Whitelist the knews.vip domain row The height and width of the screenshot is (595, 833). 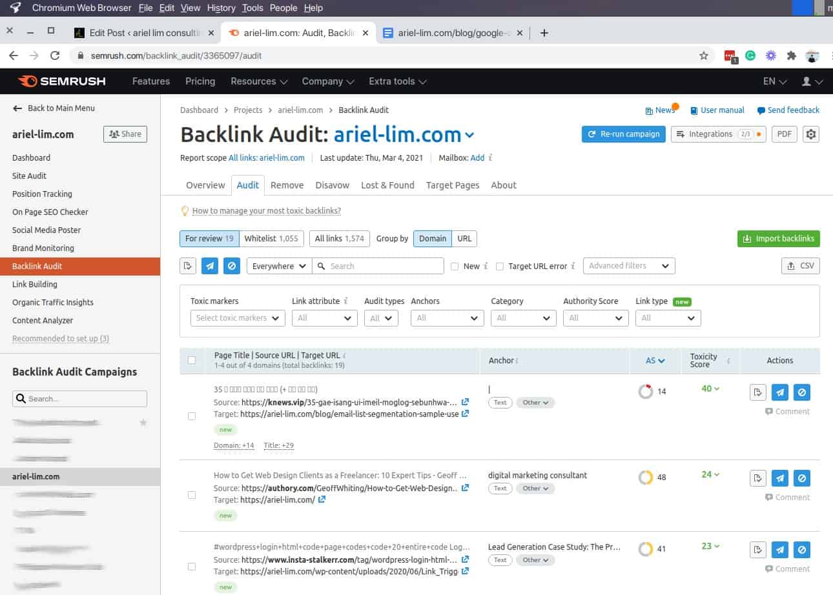click(759, 392)
